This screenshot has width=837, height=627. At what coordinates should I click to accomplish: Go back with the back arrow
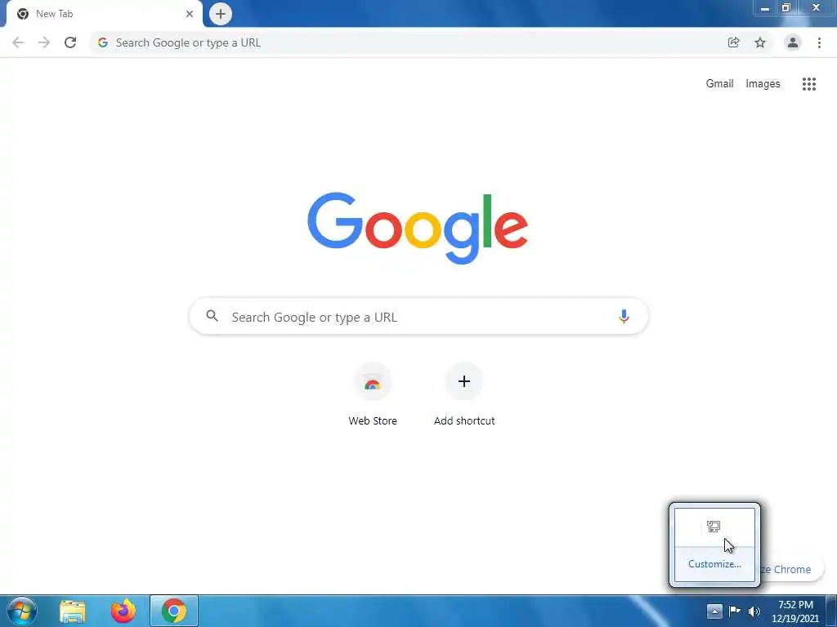pyautogui.click(x=18, y=42)
